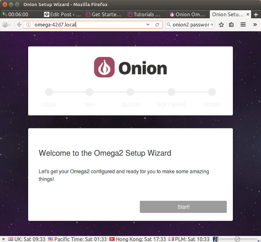Image resolution: width=261 pixels, height=242 pixels.
Task: Close the Onion Setup tab
Action: pos(248,15)
